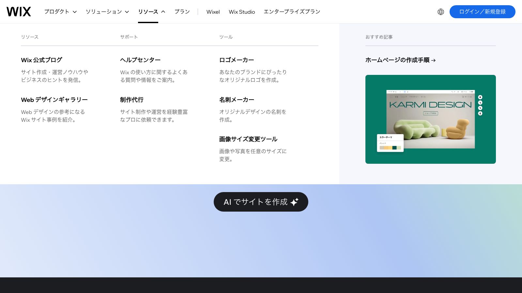Screen dimensions: 522x293
Task: Click the Wix logo
Action: pyautogui.click(x=19, y=12)
